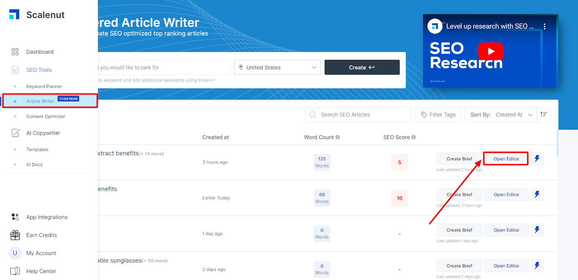Open the video options three-dot menu
578x280 pixels.
pyautogui.click(x=544, y=26)
